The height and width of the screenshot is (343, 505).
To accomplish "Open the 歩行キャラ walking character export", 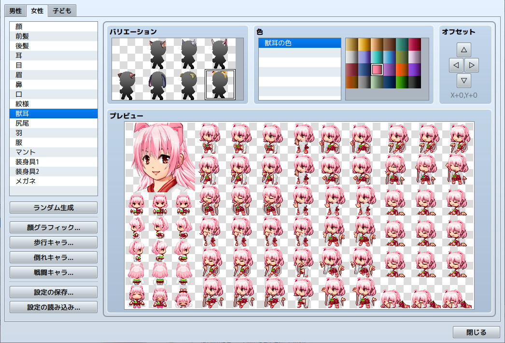I will [x=53, y=242].
